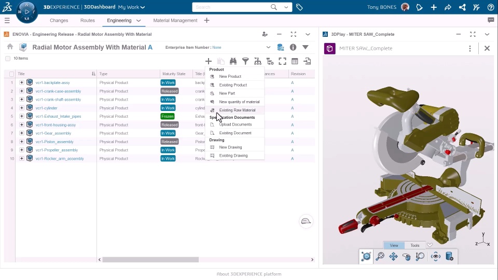Open the 3DEXPERIENCE compass icon
Screen dimensions: 498x280
point(26,12)
